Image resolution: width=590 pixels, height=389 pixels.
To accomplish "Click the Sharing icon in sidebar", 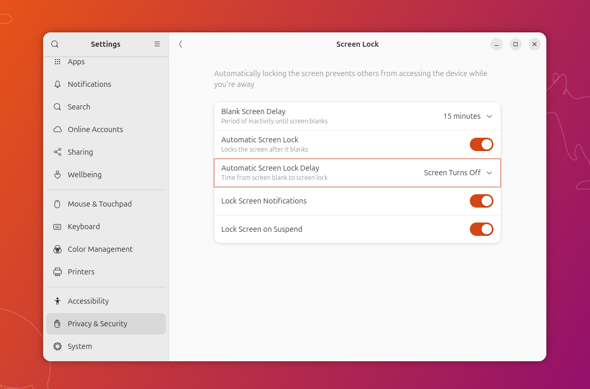I will point(57,152).
